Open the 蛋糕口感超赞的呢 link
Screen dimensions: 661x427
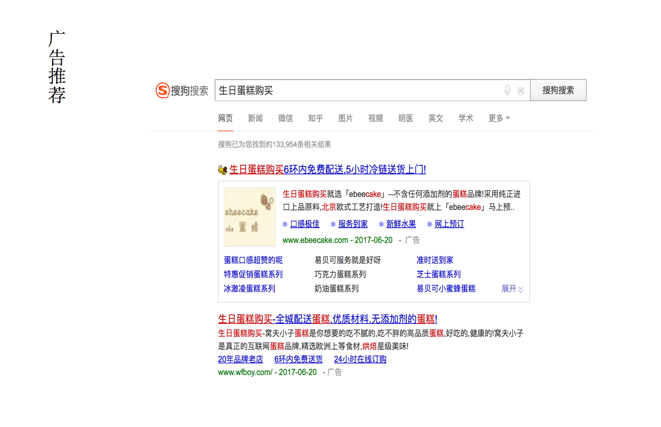click(x=253, y=260)
